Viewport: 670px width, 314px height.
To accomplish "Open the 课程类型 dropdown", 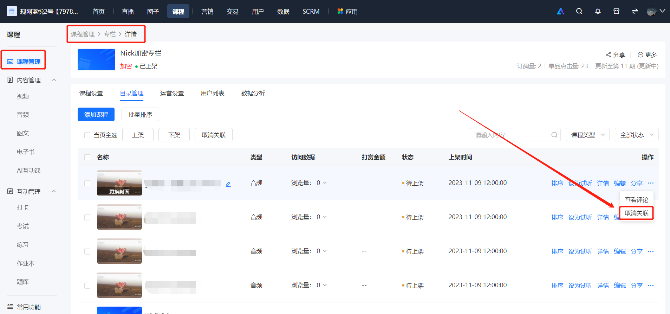I will point(587,135).
